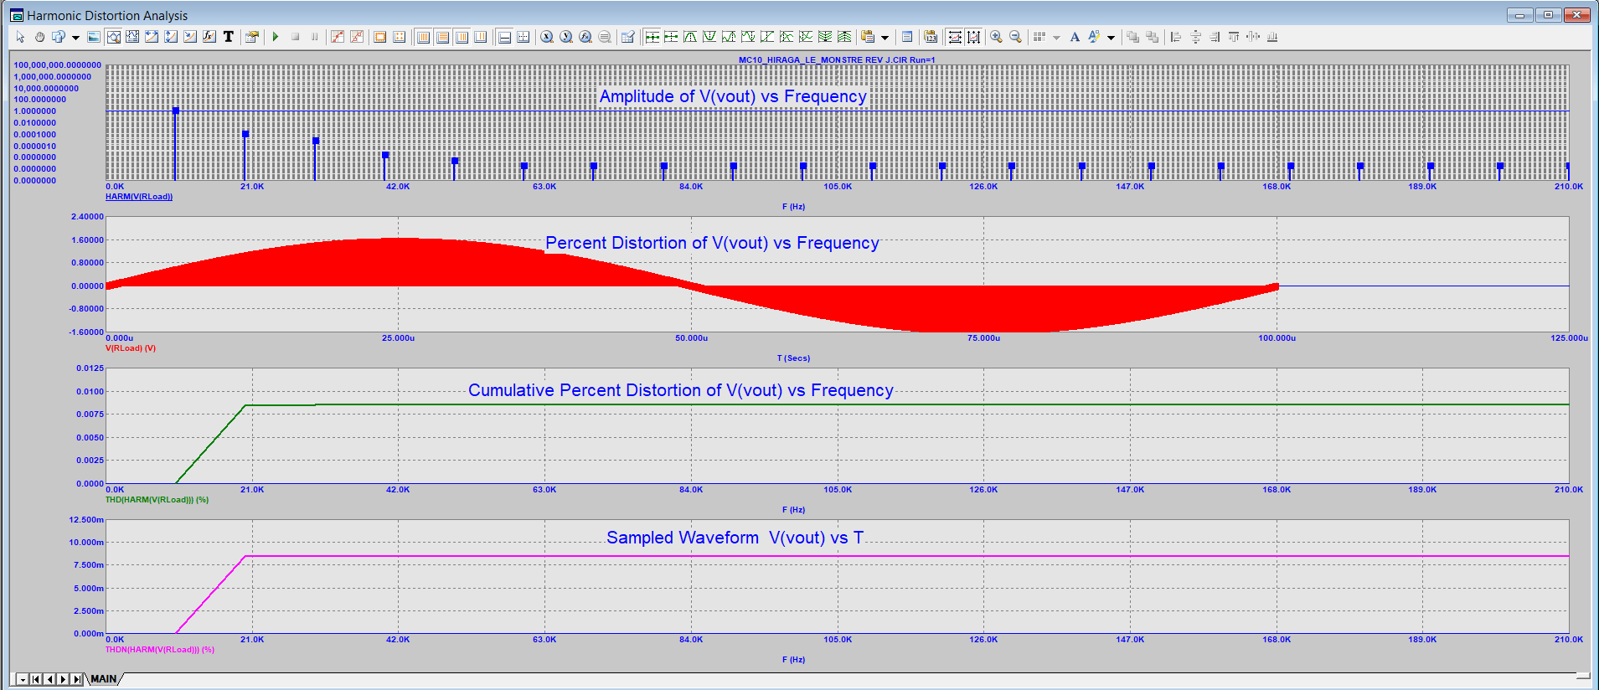The width and height of the screenshot is (1599, 690).
Task: Click THD(HARM(V(RLoad))) (%) green label
Action: 157,500
